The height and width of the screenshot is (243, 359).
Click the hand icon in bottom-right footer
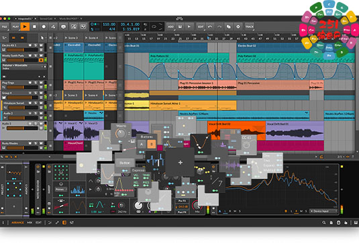pyautogui.click(x=346, y=222)
